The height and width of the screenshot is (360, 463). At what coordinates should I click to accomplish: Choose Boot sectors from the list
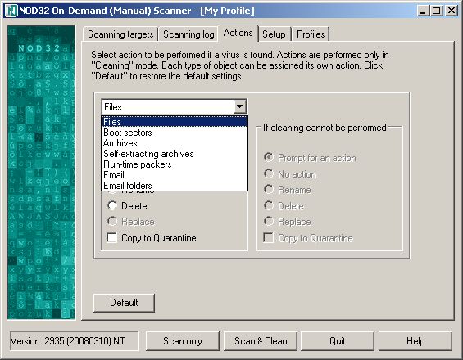click(x=175, y=133)
